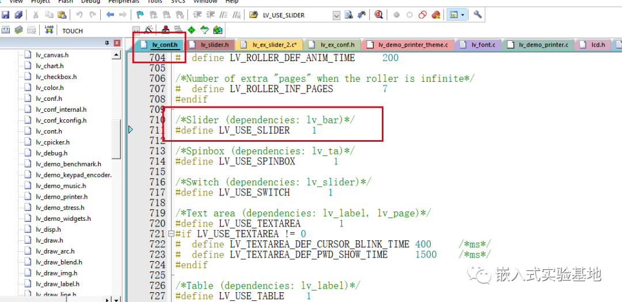Open the TOUCH target dropdown arrow
The height and width of the screenshot is (302, 622).
(x=136, y=31)
